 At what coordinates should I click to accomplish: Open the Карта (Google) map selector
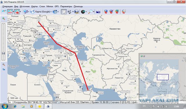tap(41, 12)
